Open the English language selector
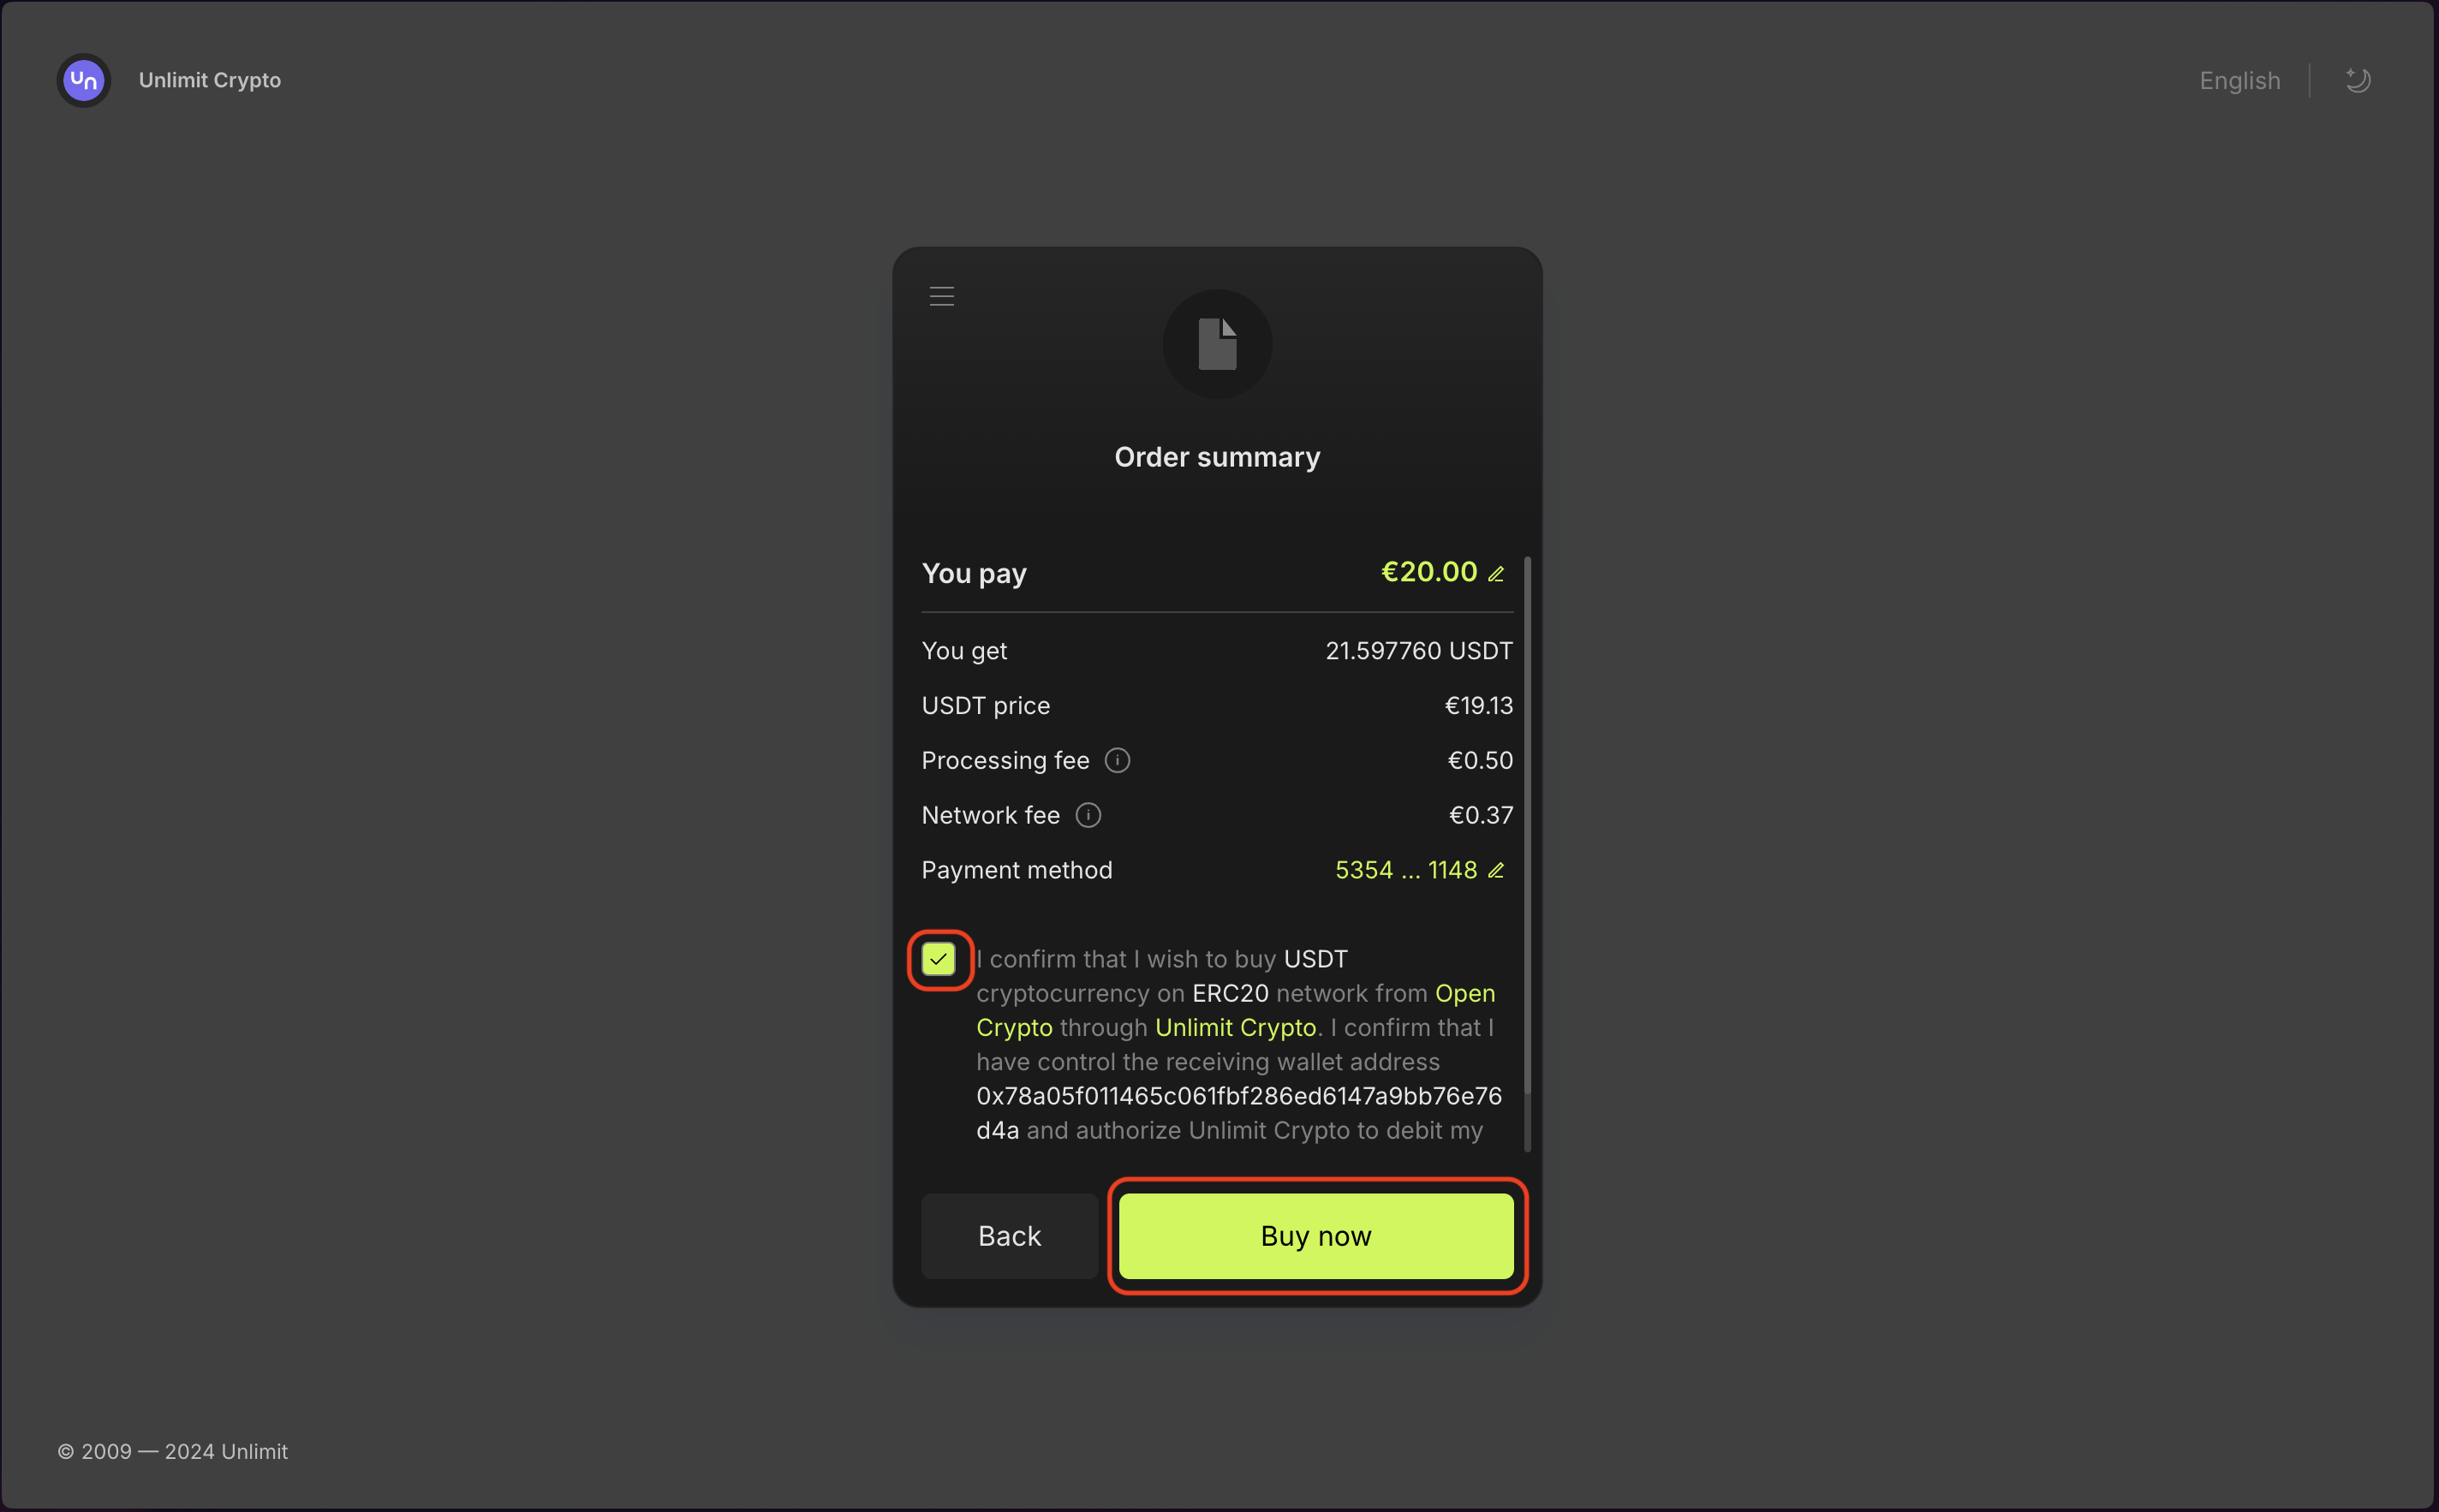Screen dimensions: 2439x1512 (2239, 80)
